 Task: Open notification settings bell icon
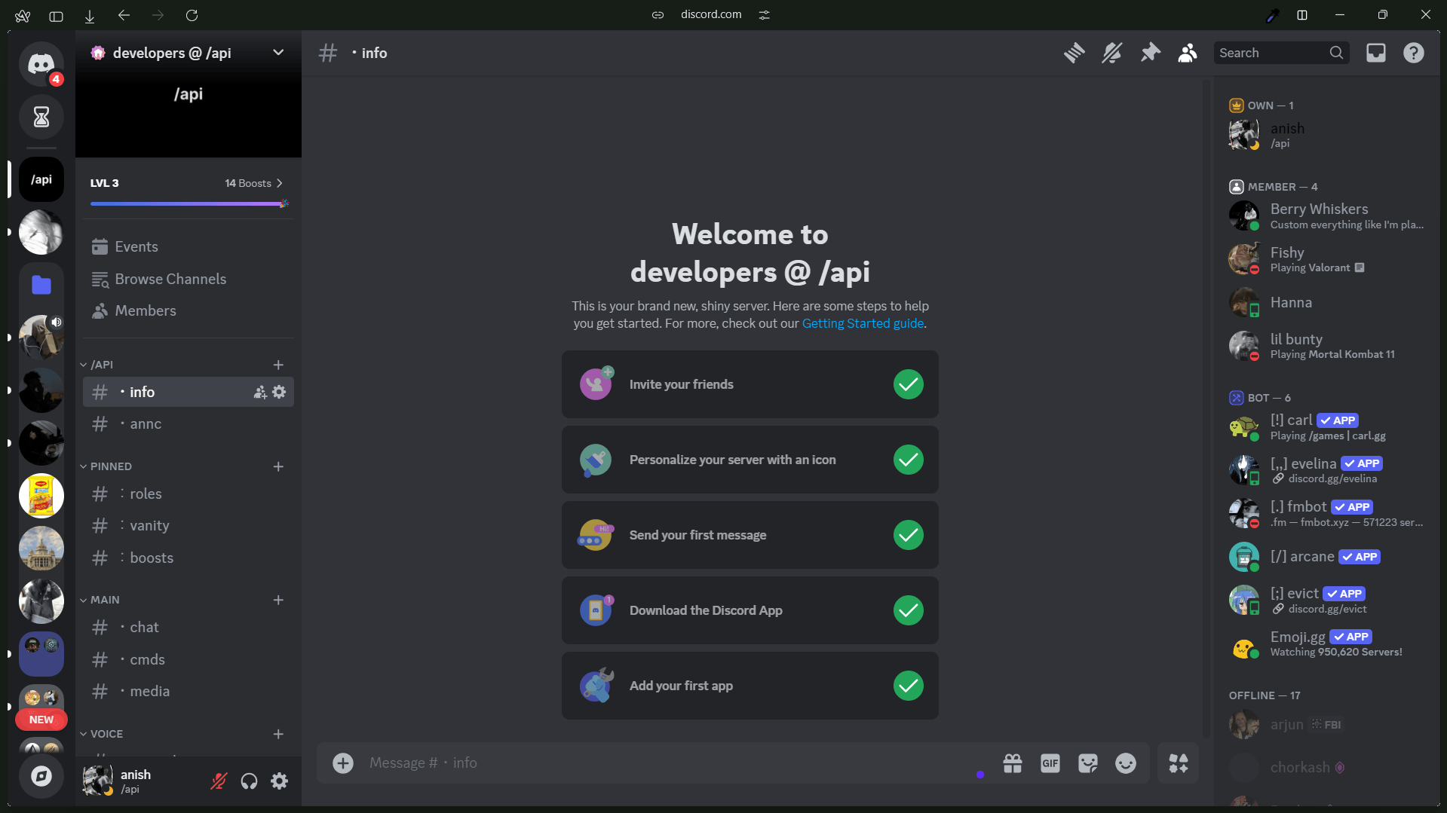coord(1111,53)
